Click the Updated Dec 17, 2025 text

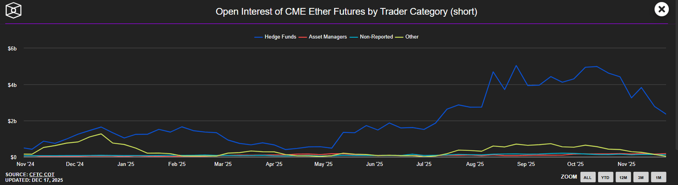click(x=34, y=180)
